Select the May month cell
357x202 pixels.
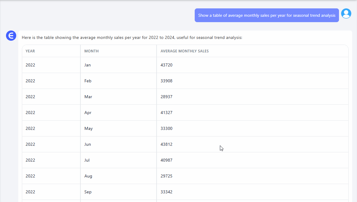click(88, 128)
